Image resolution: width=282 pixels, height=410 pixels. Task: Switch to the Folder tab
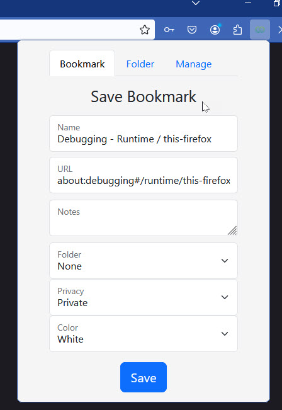pos(140,64)
